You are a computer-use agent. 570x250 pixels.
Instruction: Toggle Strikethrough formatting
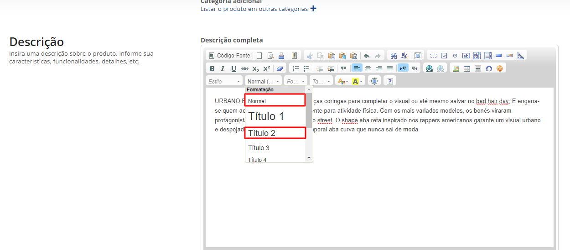coord(245,68)
